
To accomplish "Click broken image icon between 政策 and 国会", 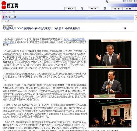I will coord(105,9).
